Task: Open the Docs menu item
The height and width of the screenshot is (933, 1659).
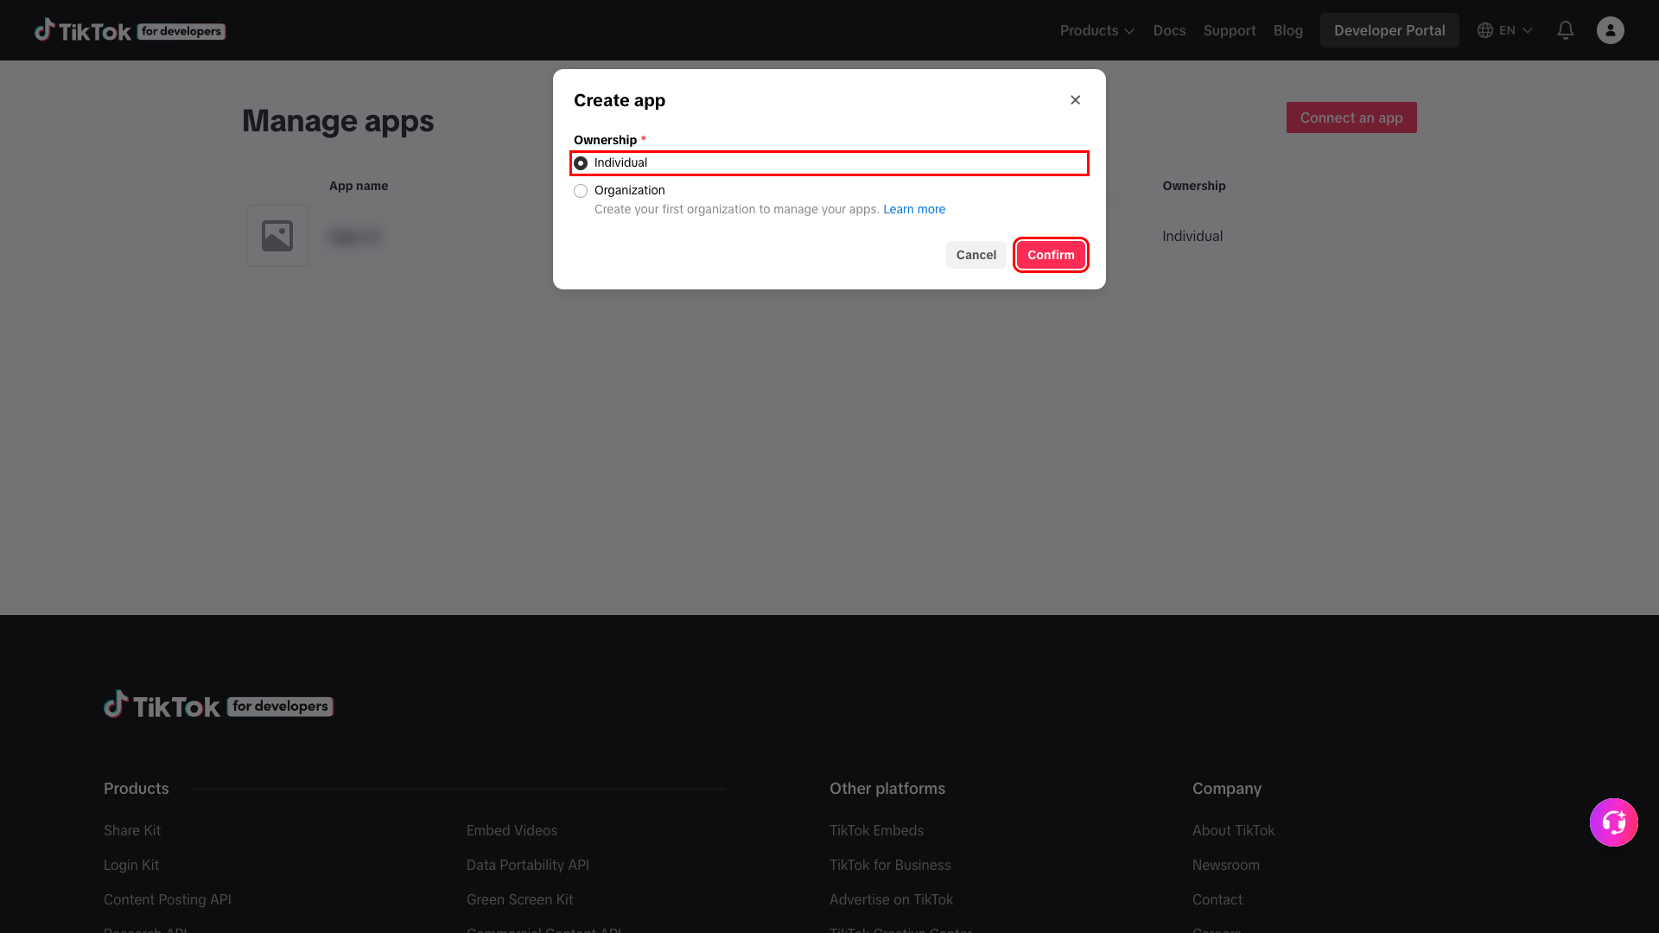Action: pos(1169,30)
